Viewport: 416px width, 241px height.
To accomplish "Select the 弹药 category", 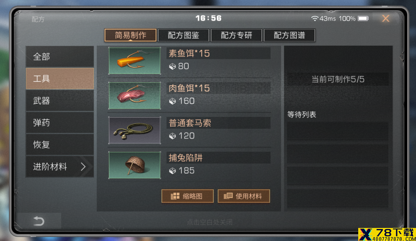I will pyautogui.click(x=60, y=123).
